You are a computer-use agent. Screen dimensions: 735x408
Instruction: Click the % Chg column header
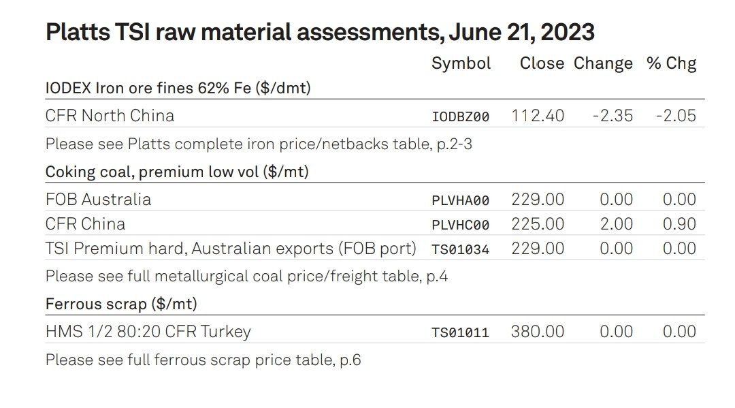click(x=671, y=63)
